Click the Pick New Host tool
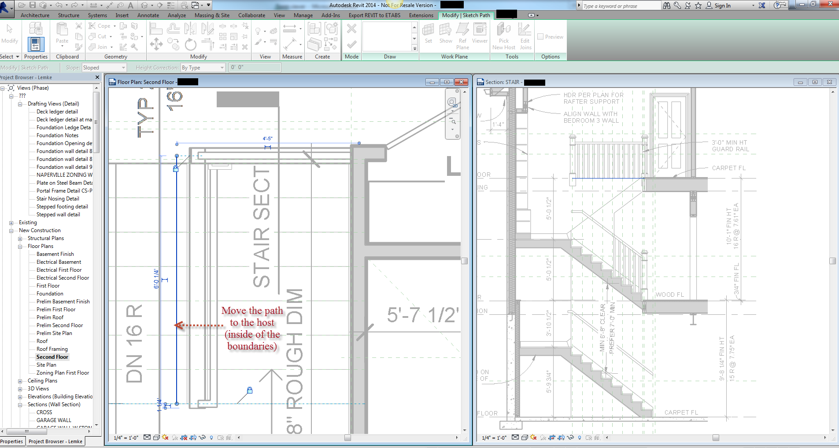 click(x=504, y=36)
